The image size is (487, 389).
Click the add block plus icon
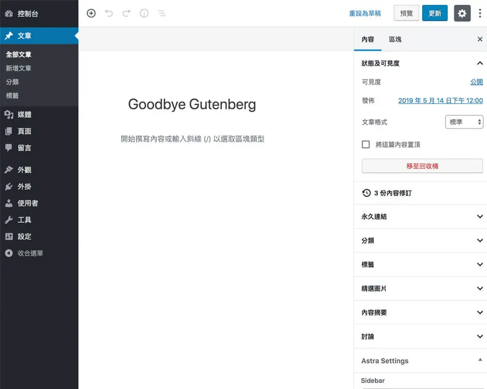point(91,13)
